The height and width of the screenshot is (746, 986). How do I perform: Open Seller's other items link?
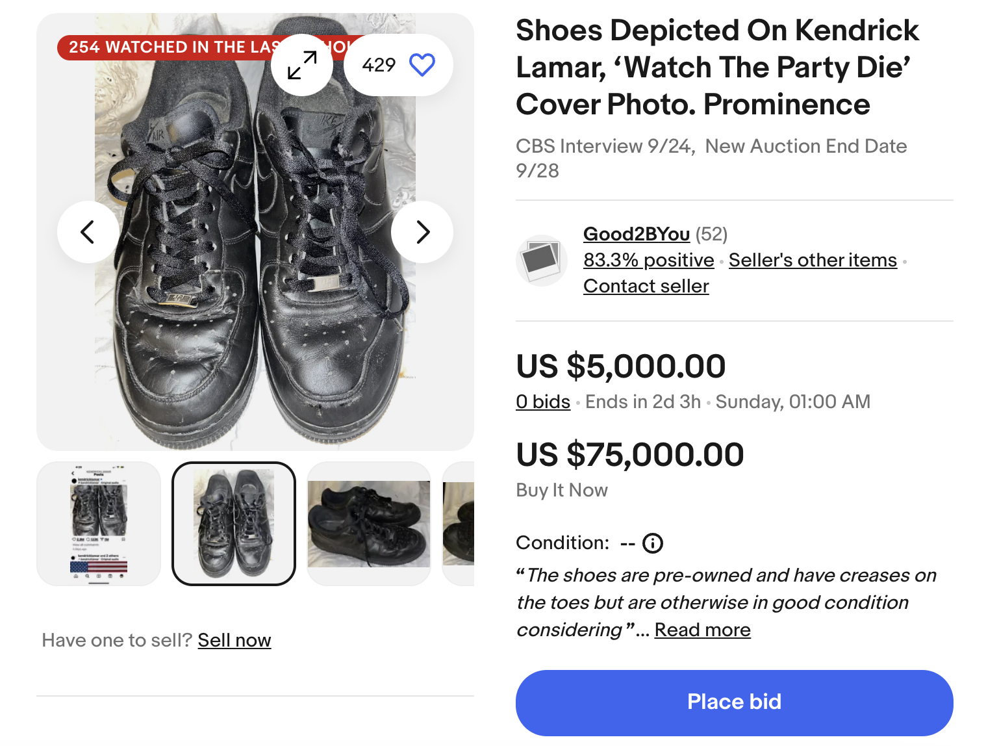[x=812, y=260]
